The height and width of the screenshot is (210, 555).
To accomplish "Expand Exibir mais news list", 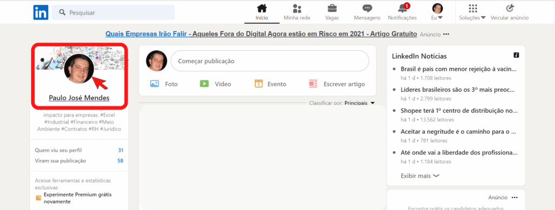I will point(420,175).
